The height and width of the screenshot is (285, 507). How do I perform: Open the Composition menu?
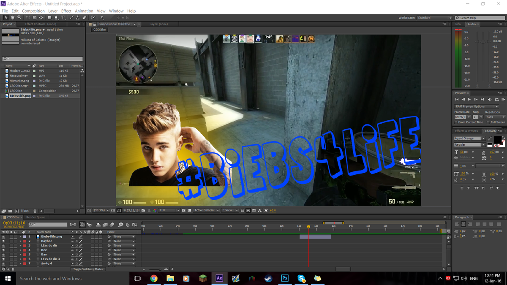click(x=33, y=11)
